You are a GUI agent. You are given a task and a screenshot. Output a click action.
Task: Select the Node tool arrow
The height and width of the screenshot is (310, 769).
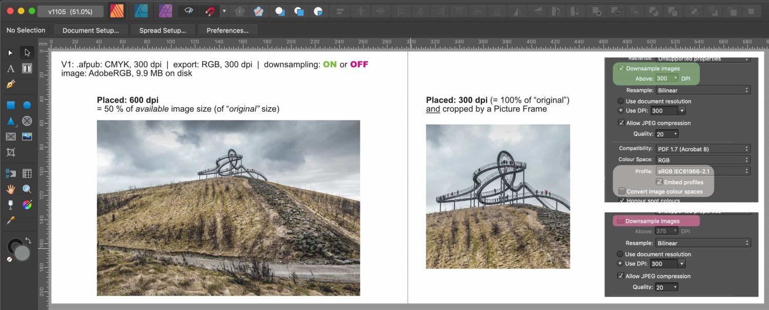(x=27, y=52)
